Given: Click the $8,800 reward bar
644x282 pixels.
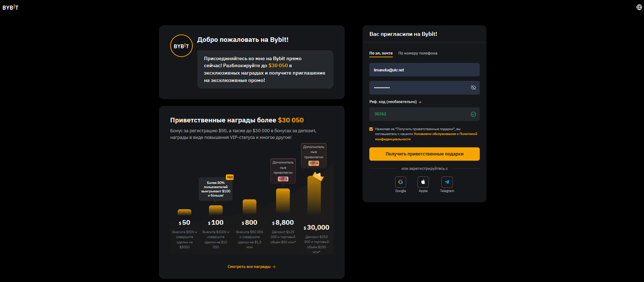Looking at the screenshot, I should point(283,201).
